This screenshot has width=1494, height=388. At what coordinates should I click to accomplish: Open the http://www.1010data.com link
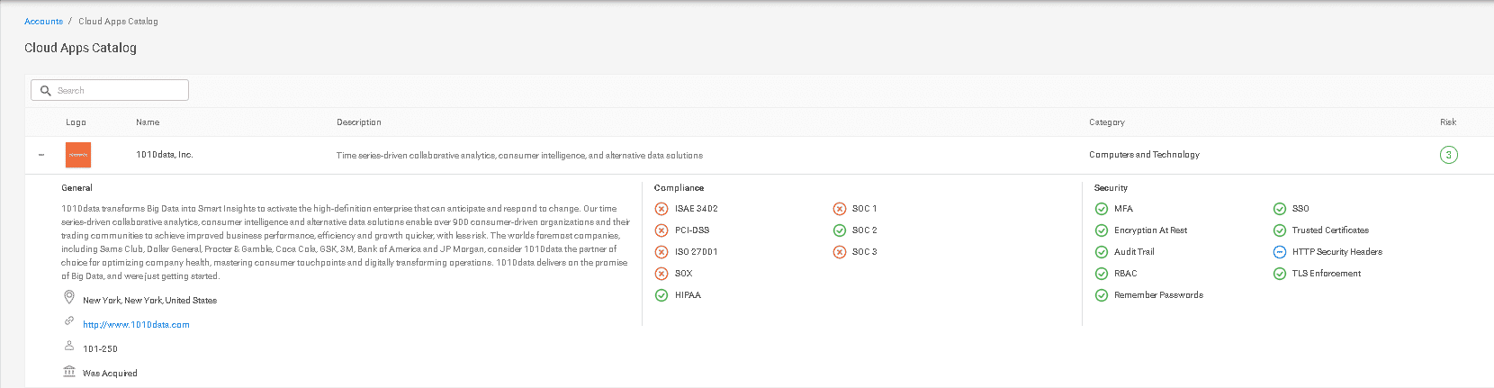(x=136, y=325)
